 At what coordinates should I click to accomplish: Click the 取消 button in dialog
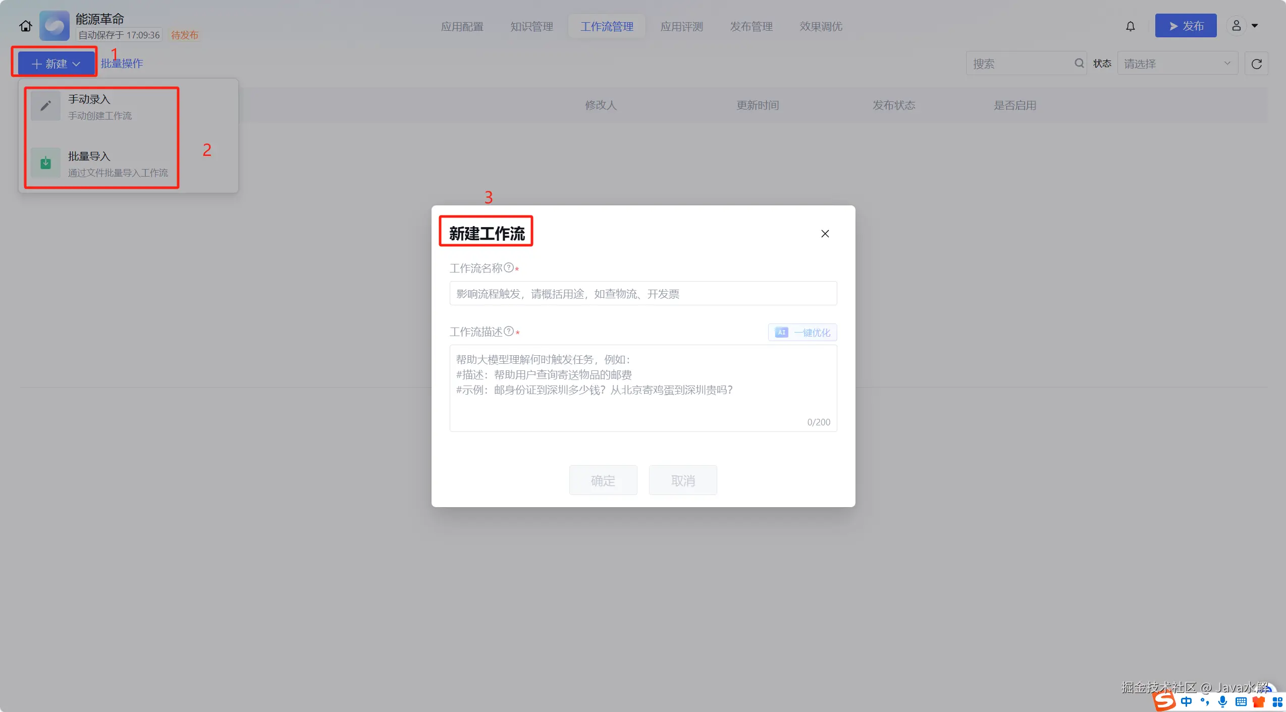pos(682,480)
